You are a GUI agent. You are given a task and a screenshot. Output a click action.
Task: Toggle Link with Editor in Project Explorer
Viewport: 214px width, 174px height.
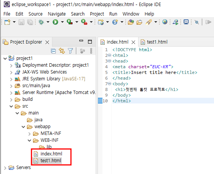pos(62,51)
